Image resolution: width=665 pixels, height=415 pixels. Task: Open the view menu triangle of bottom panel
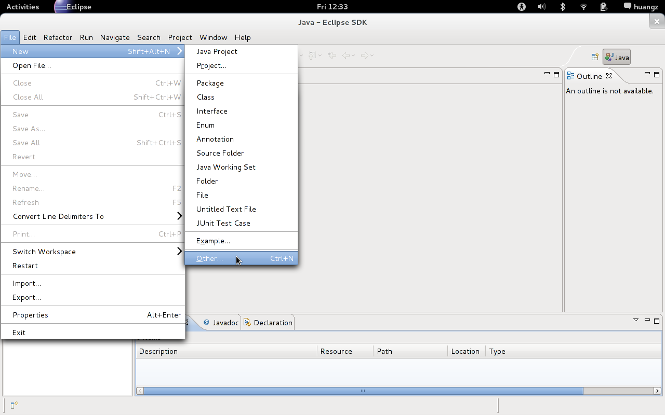tap(636, 320)
